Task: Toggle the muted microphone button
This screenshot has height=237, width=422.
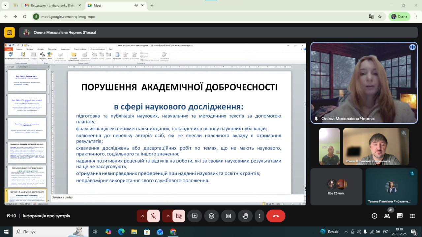Action: (x=153, y=216)
